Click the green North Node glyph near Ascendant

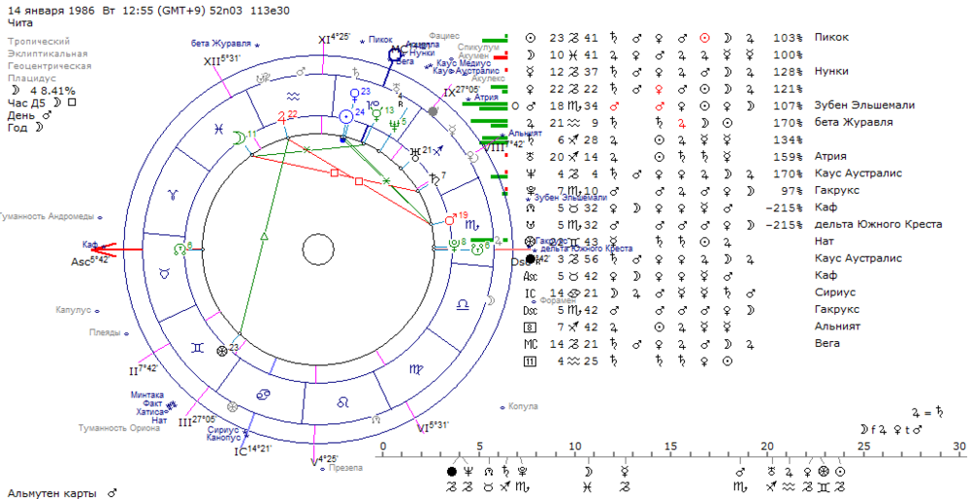pyautogui.click(x=178, y=249)
